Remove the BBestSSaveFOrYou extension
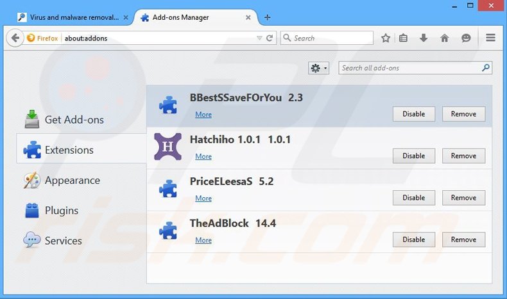This screenshot has width=507, height=299. point(463,114)
